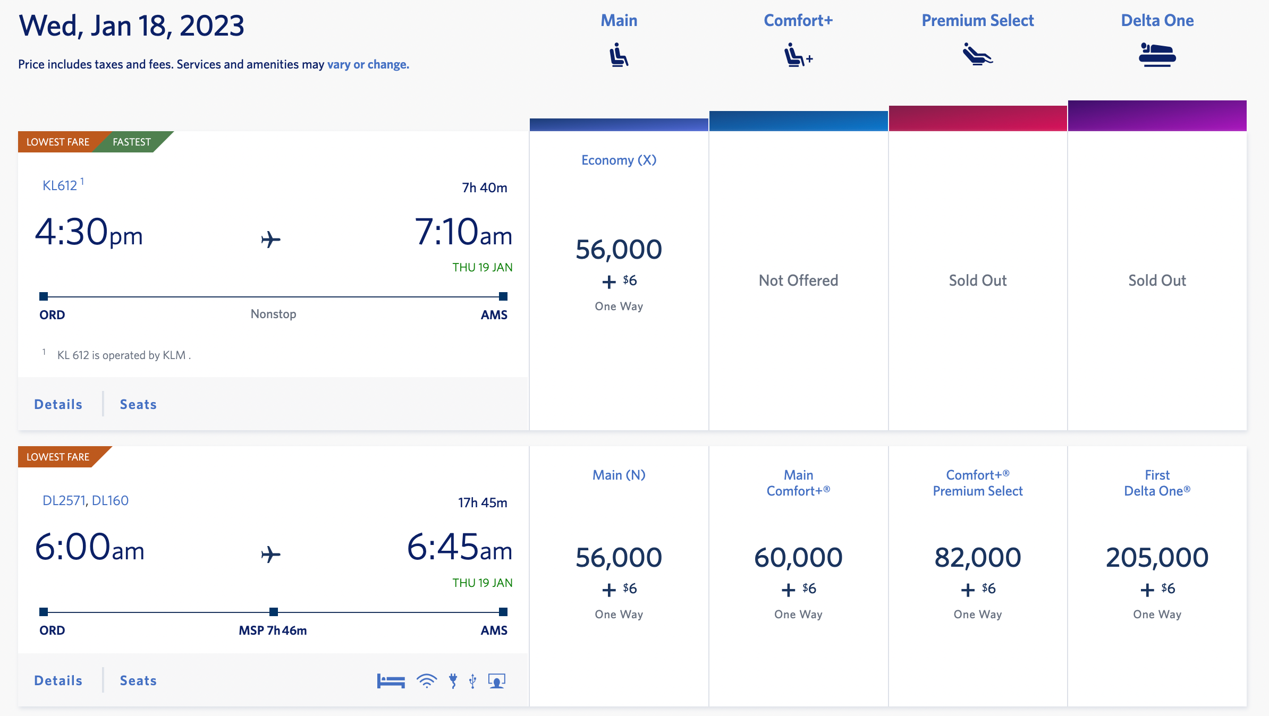This screenshot has width=1269, height=716.
Task: Select the Premium Select column header
Action: click(977, 20)
